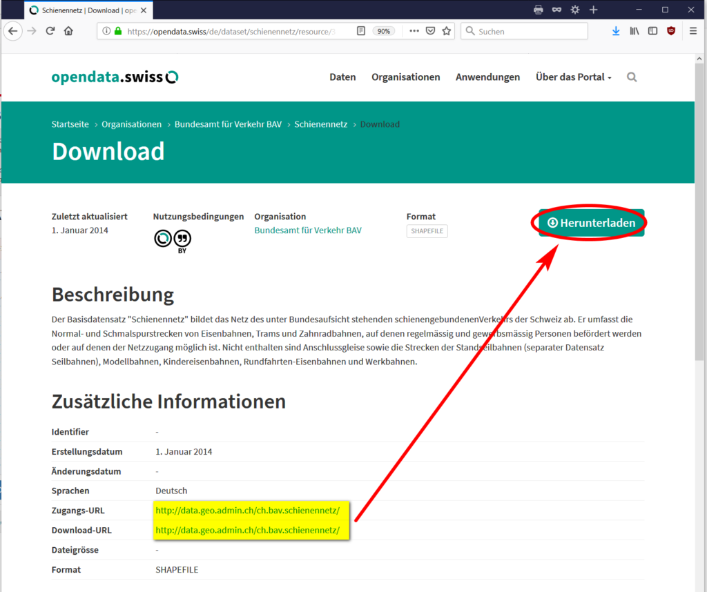Open the Anwendungen navigation item
This screenshot has width=707, height=592.
coord(487,77)
